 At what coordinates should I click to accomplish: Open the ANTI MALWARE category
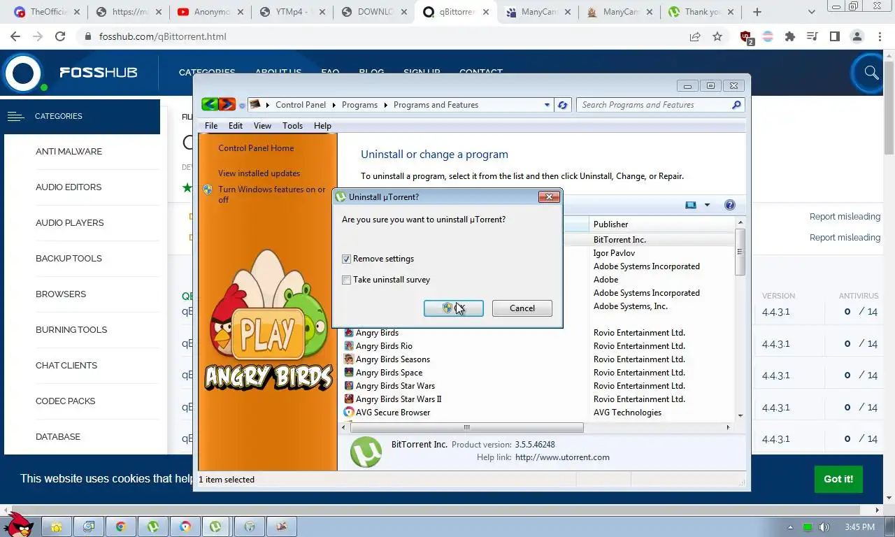click(x=69, y=152)
